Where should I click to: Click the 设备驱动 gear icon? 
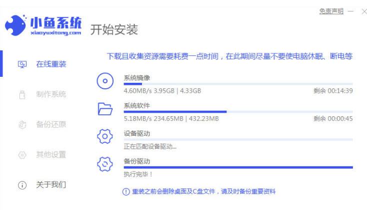[105, 136]
